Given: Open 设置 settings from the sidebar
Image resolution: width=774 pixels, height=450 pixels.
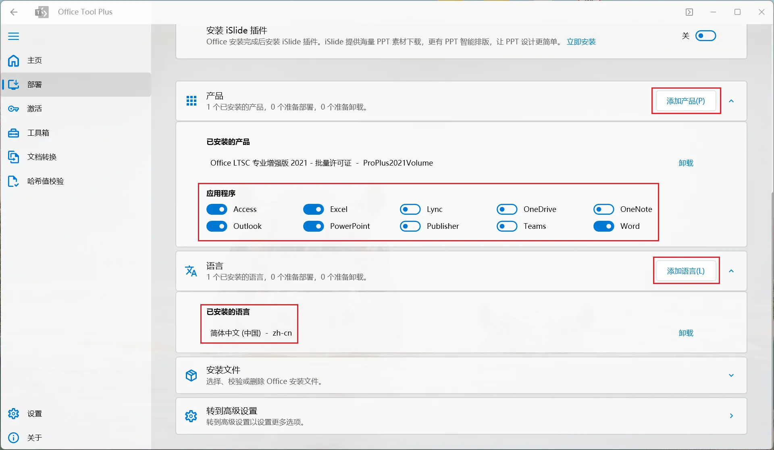Looking at the screenshot, I should coord(34,413).
